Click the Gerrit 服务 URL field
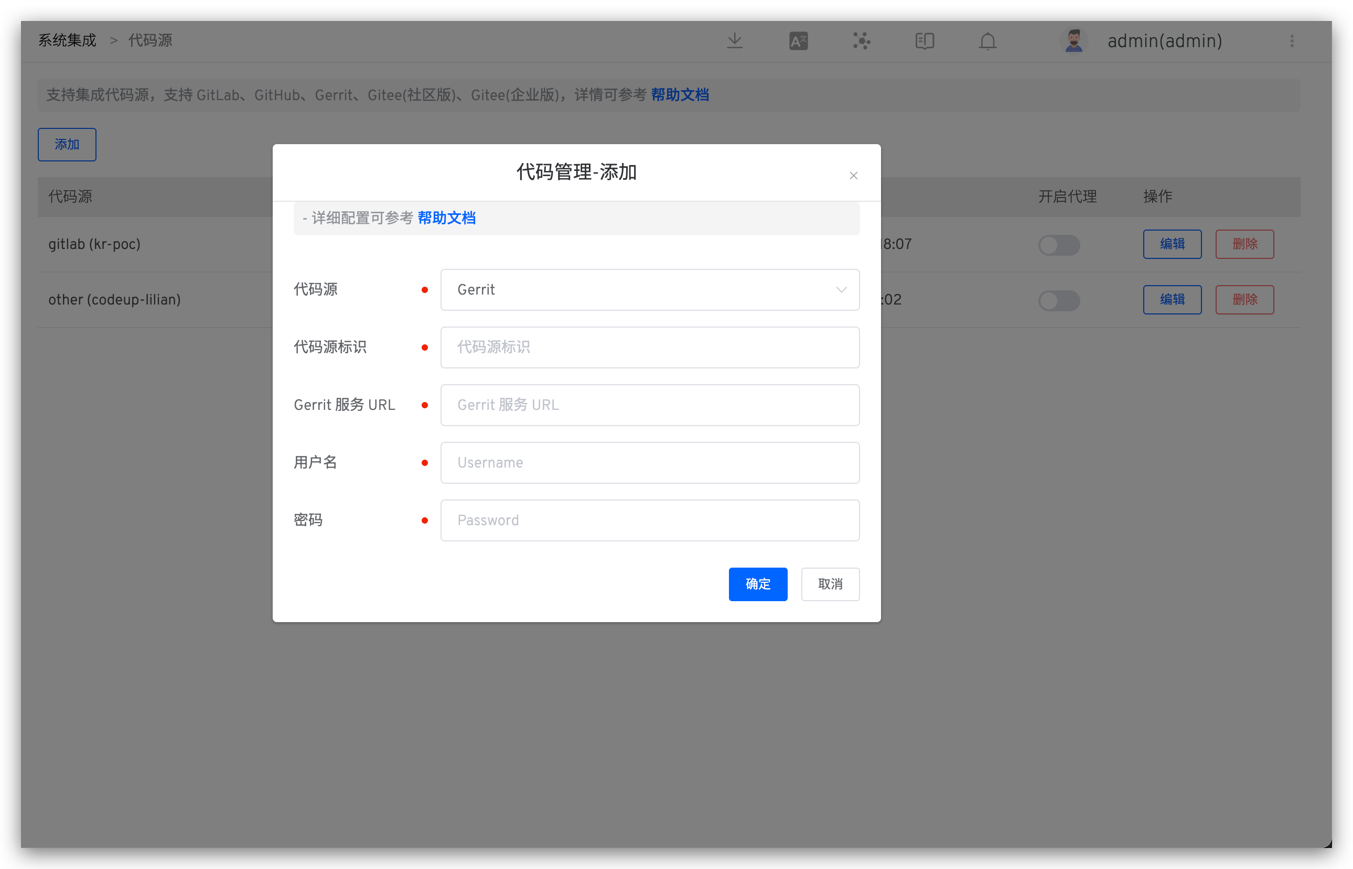 [650, 405]
